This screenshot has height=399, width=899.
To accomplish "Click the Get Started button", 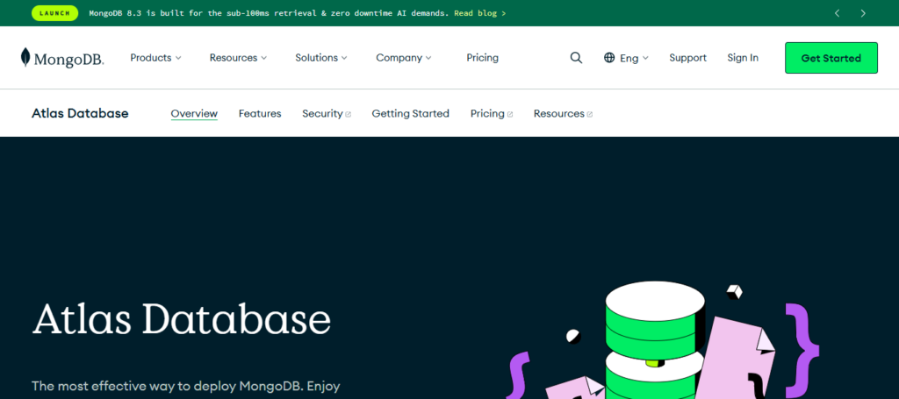I will pyautogui.click(x=831, y=58).
